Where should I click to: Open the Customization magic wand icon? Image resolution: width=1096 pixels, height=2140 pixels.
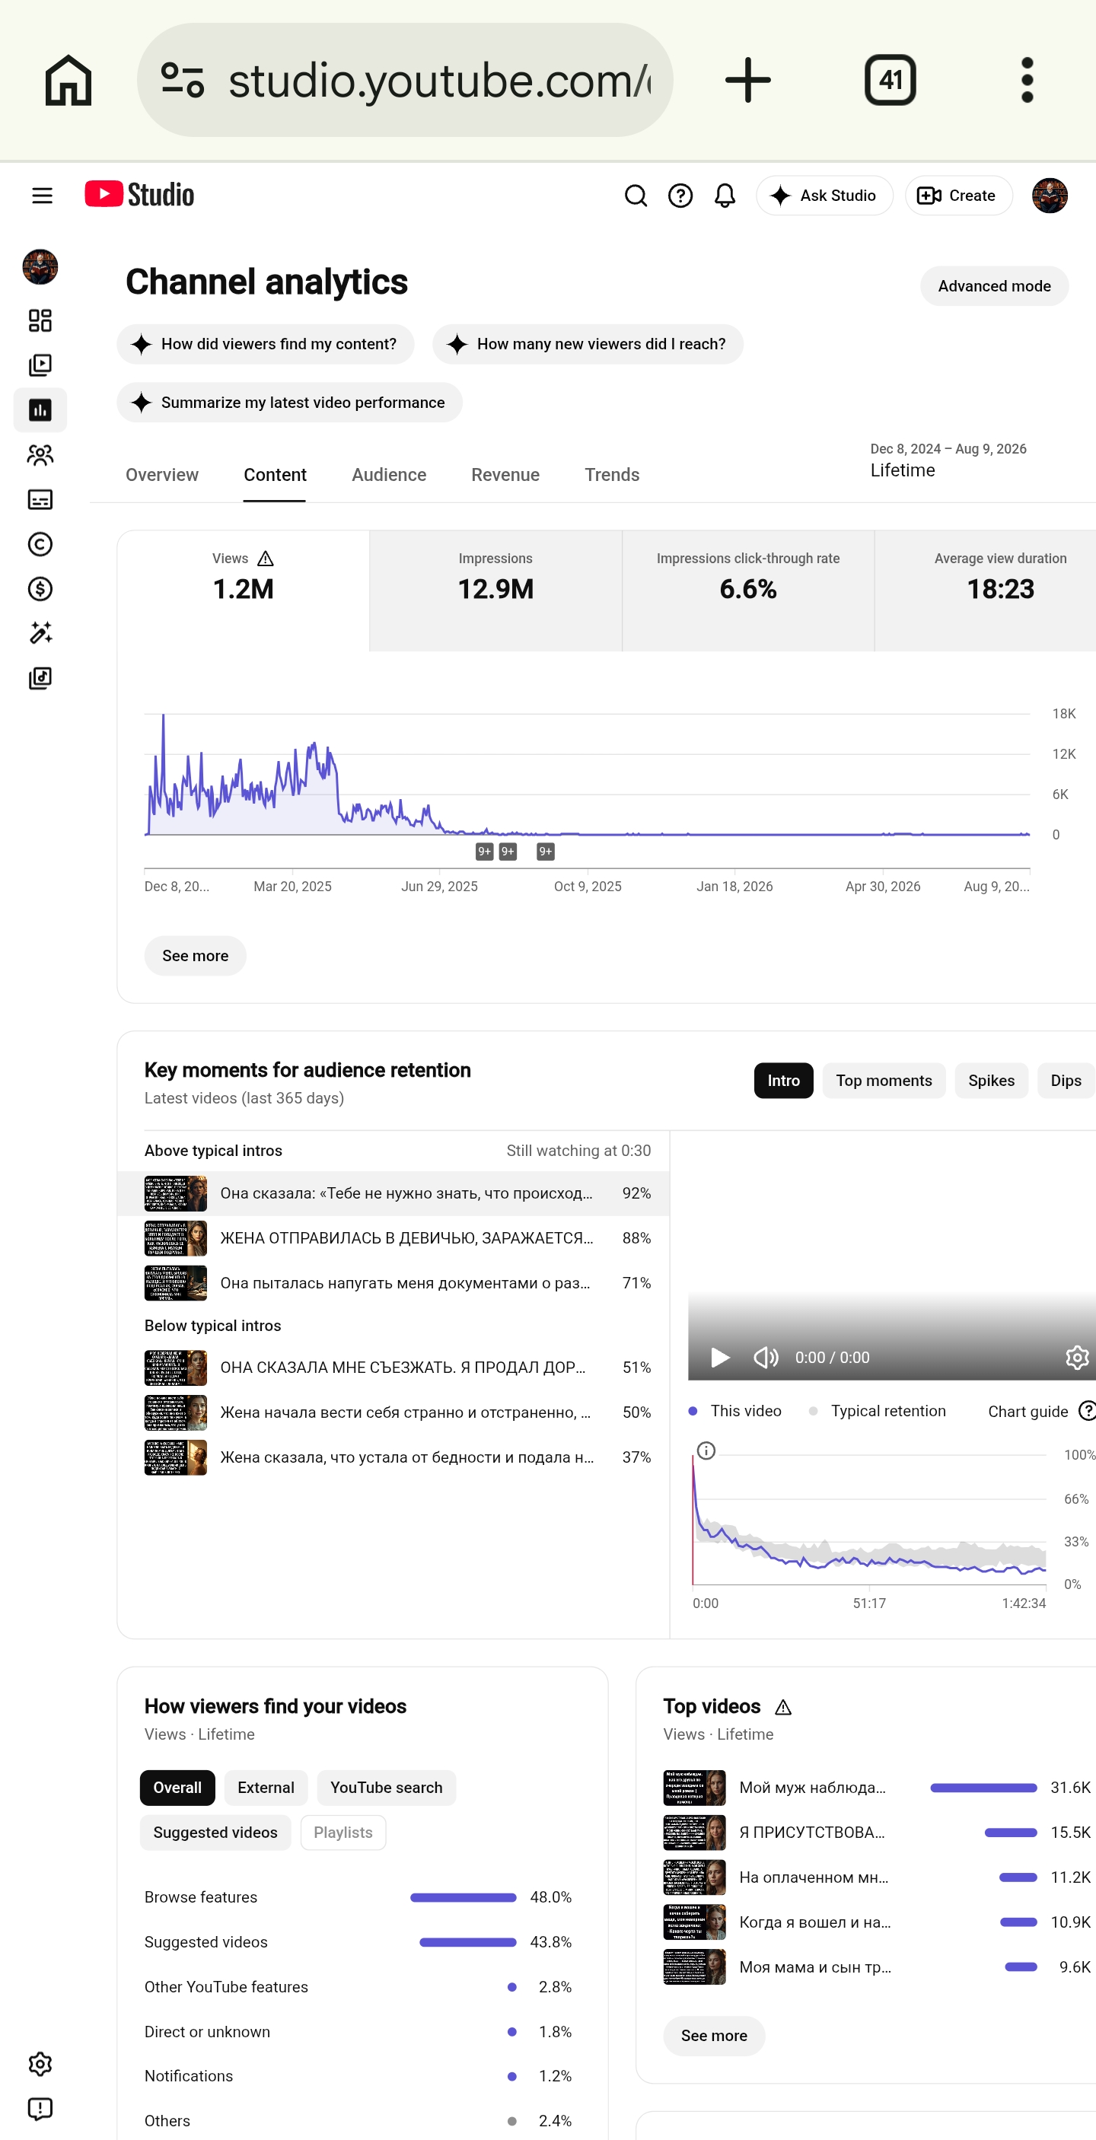point(40,634)
